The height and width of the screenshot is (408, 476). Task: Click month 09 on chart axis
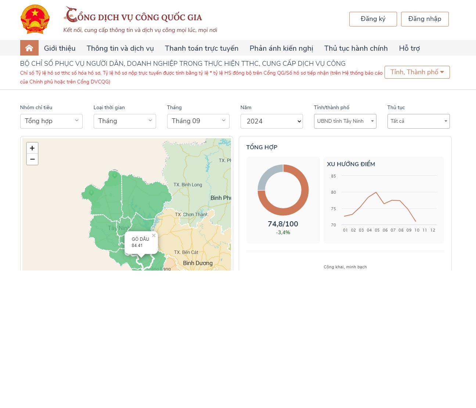click(409, 230)
